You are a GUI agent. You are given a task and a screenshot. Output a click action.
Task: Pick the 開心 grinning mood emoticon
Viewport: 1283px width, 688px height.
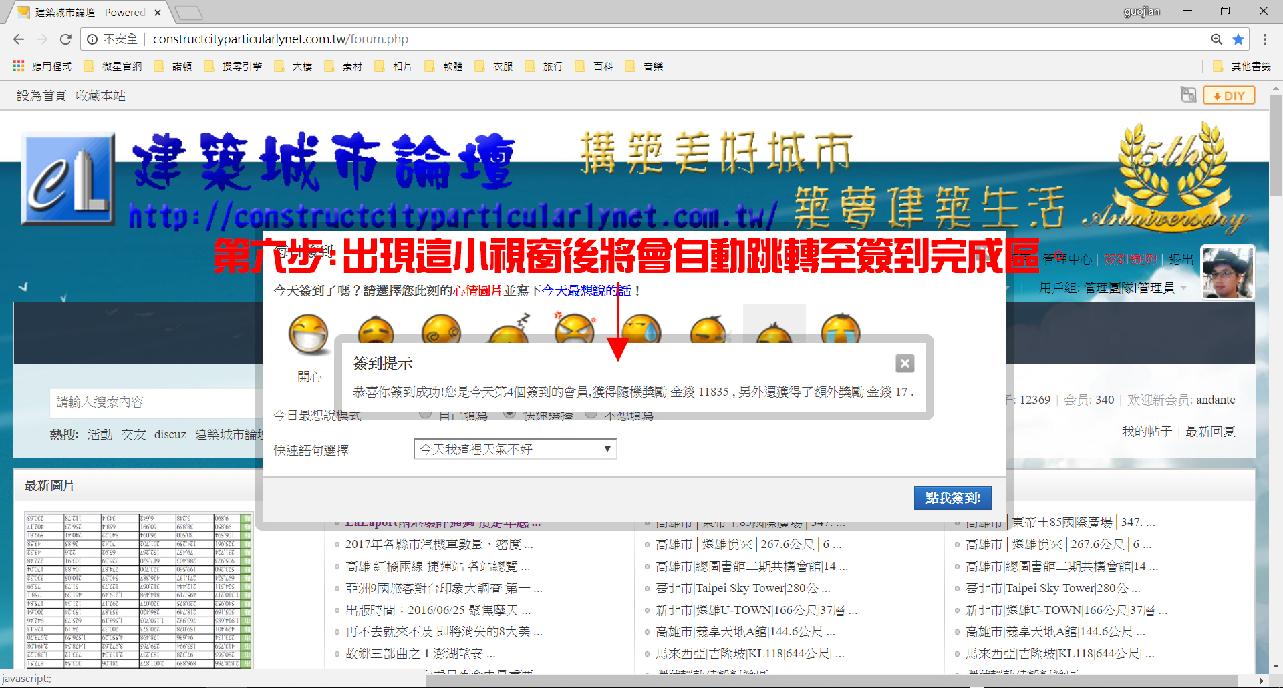point(308,334)
